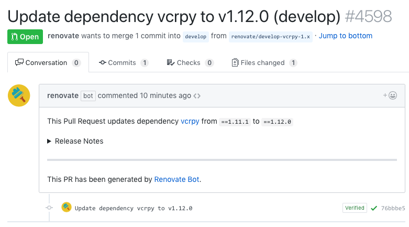Click the ==1.12.0 version code

tap(277, 122)
